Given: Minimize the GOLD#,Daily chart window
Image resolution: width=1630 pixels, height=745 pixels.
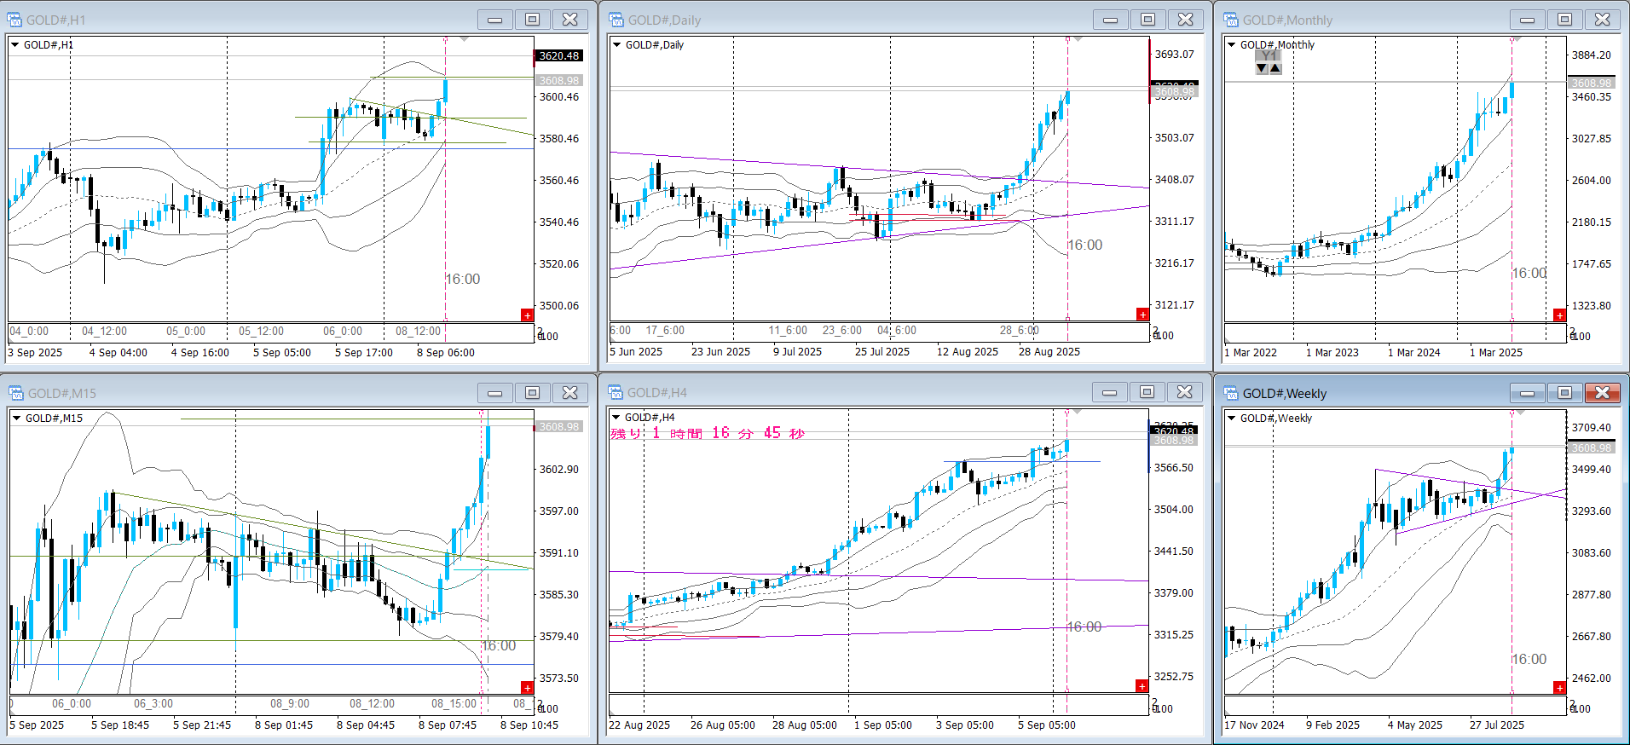Looking at the screenshot, I should coord(1111,19).
